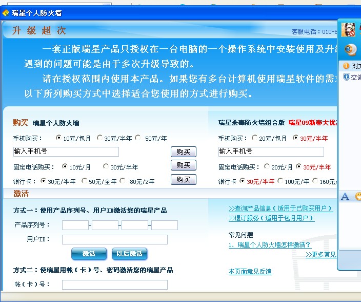Select combo landline 20元/月 option
Image resolution: width=361 pixels, height=302 pixels.
267,166
